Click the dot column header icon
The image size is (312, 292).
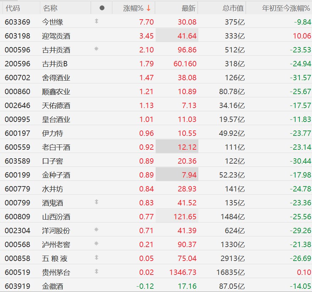point(102,8)
